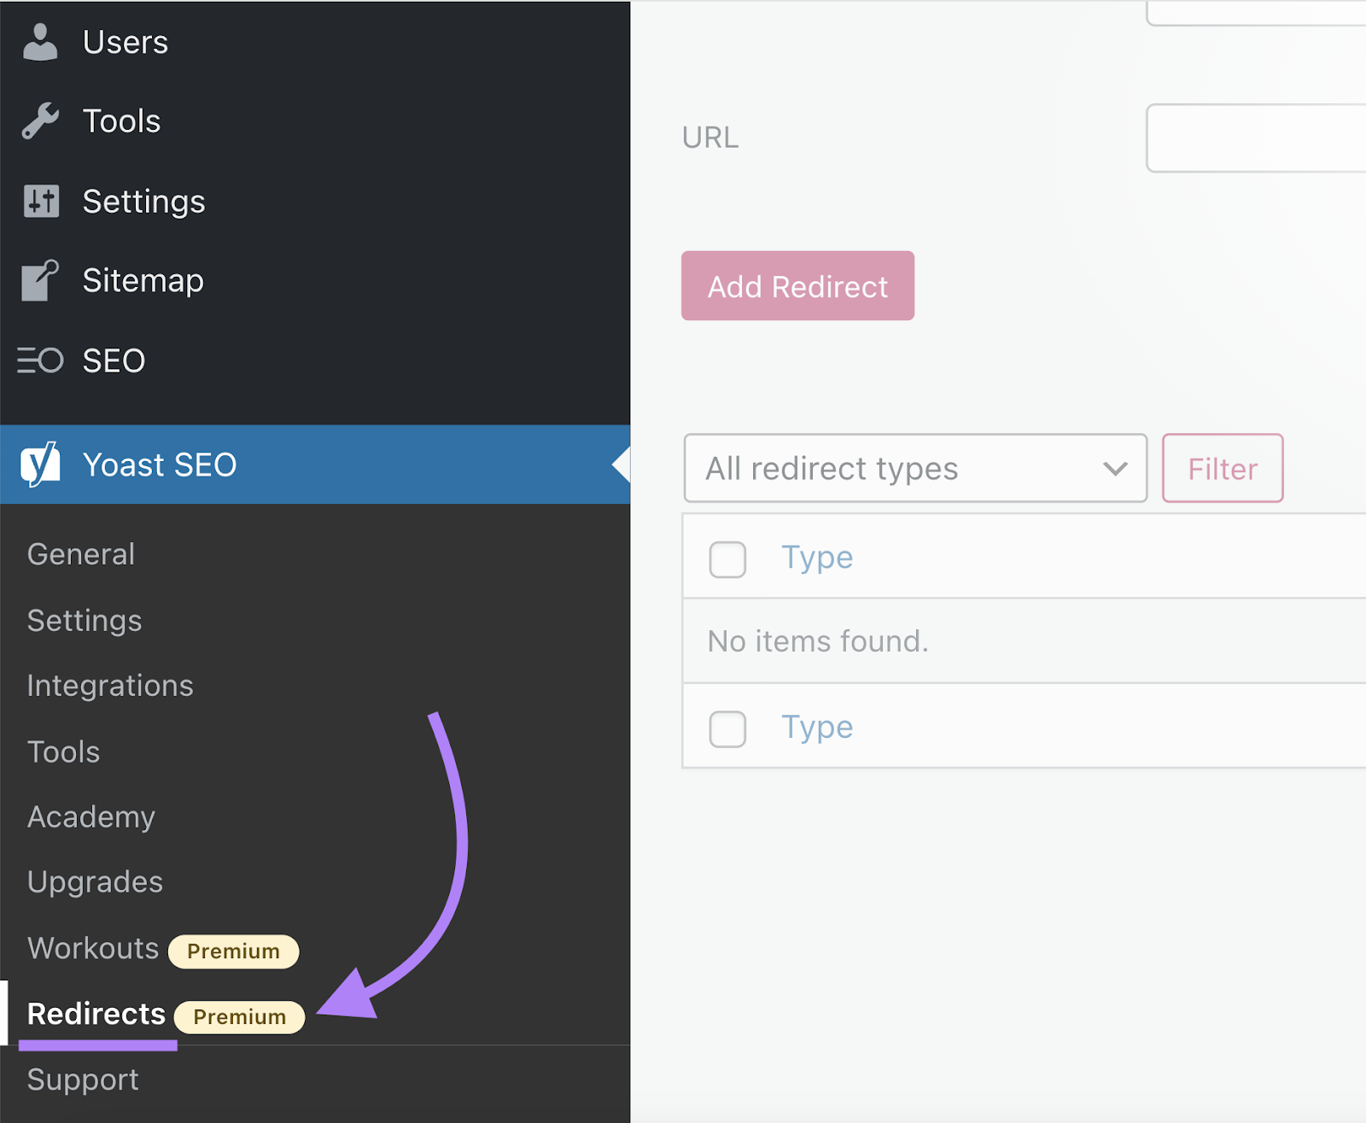Viewport: 1366px width, 1123px height.
Task: Tick the bottom Type footer checkbox
Action: coord(727,728)
